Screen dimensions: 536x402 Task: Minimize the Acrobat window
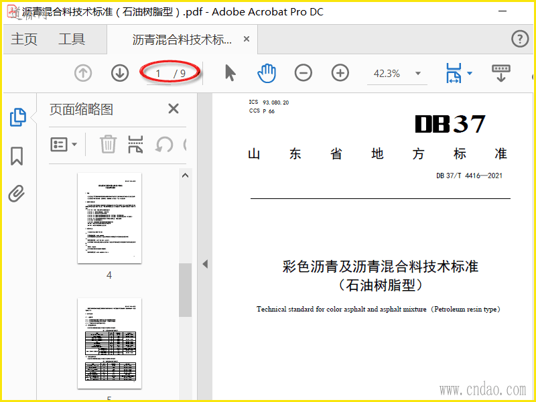503,11
